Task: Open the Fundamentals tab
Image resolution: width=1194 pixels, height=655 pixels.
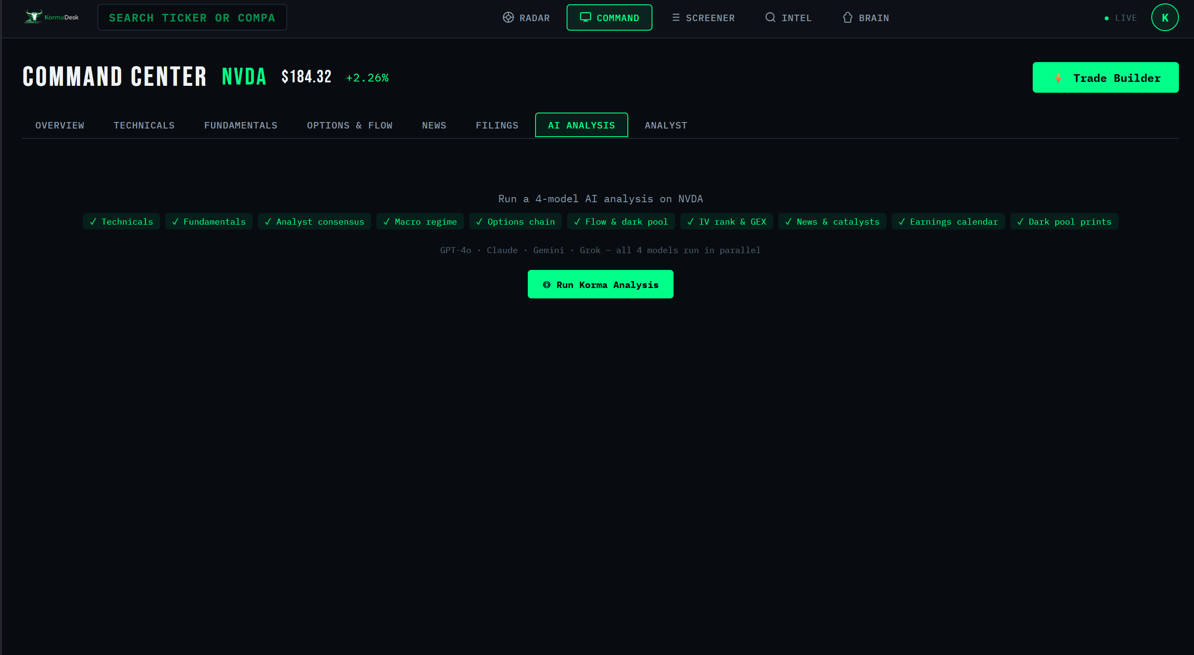Action: coord(241,125)
